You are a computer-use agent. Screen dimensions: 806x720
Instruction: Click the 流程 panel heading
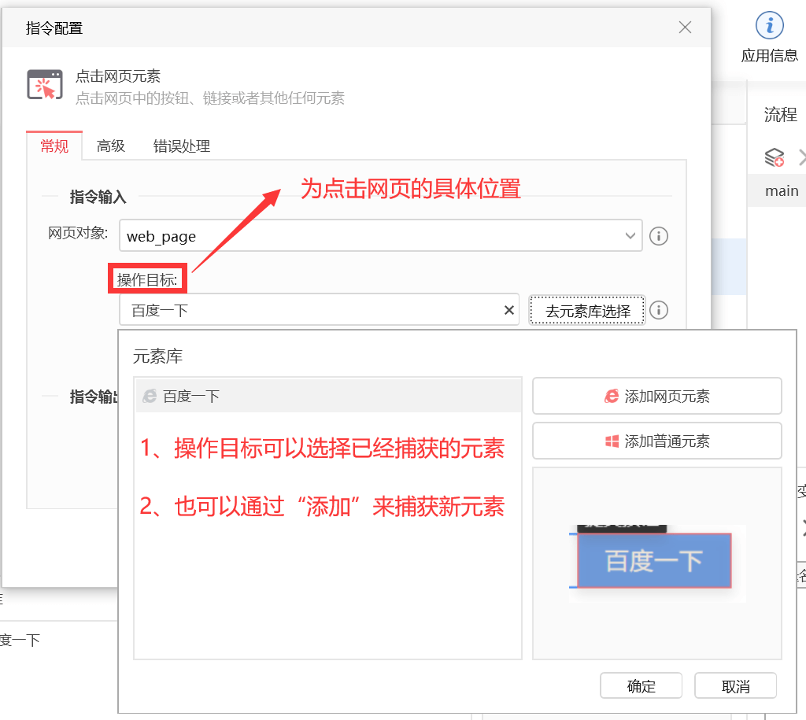(780, 114)
